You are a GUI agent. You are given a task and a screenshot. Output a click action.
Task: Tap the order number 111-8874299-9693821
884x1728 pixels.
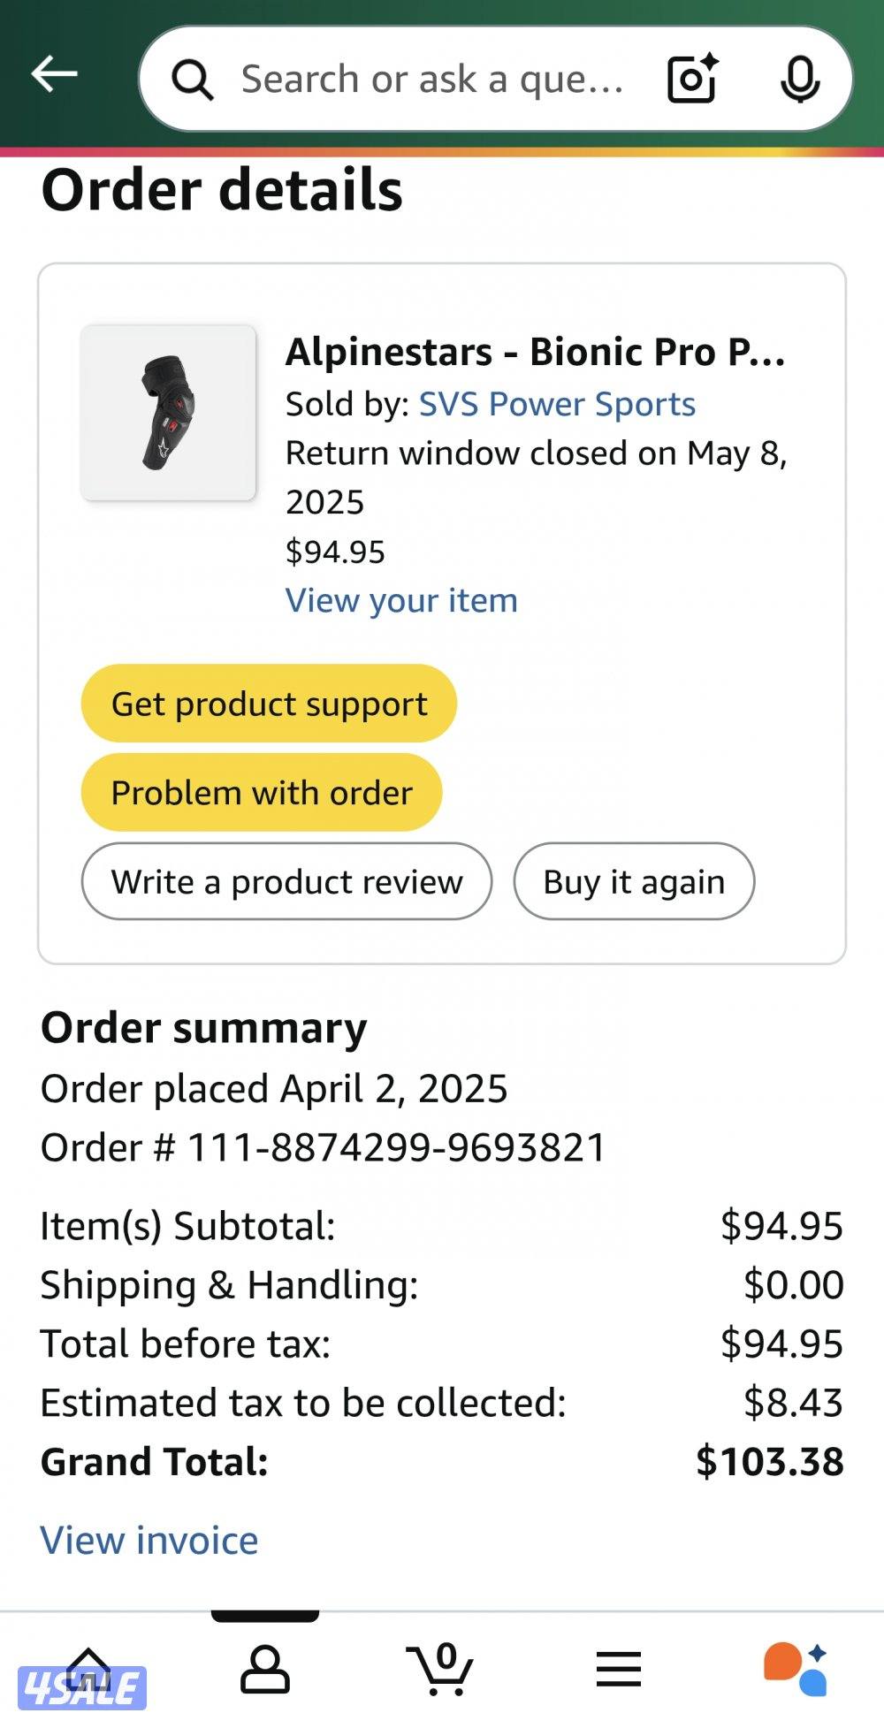(396, 1147)
